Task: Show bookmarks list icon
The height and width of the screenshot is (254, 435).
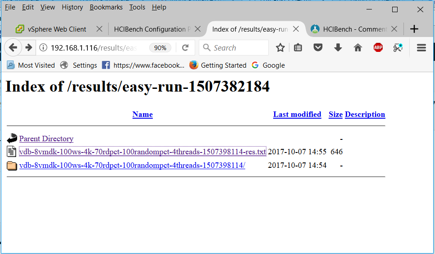Action: tap(298, 48)
